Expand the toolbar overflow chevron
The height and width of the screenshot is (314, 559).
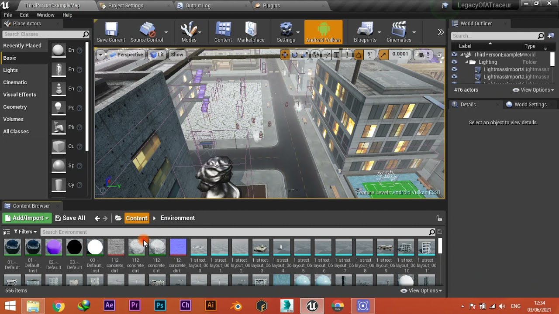440,32
